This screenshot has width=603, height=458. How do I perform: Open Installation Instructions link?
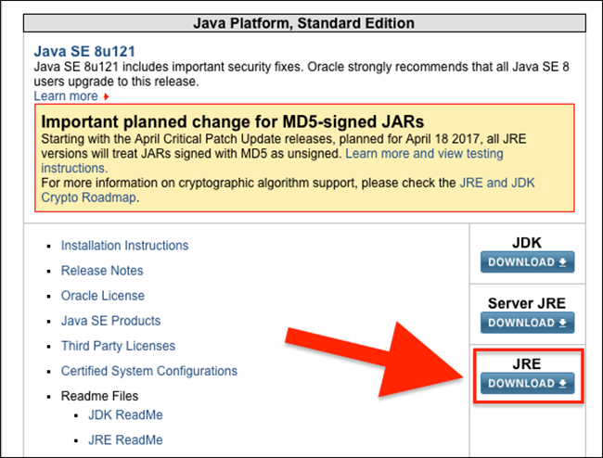124,246
